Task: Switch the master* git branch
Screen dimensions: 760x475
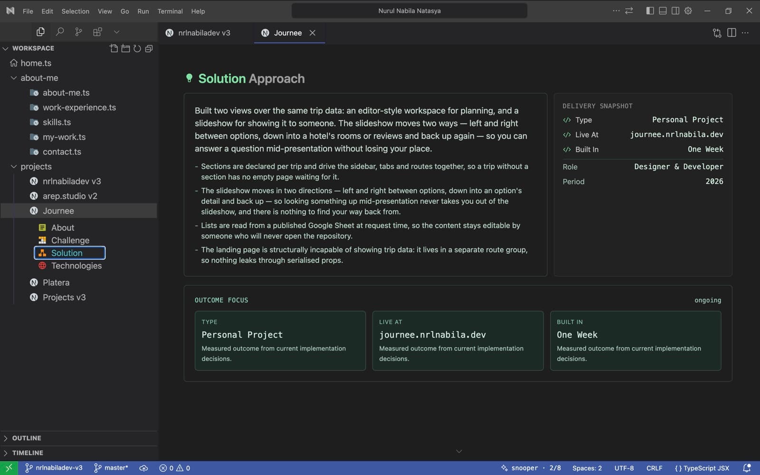Action: (x=111, y=468)
